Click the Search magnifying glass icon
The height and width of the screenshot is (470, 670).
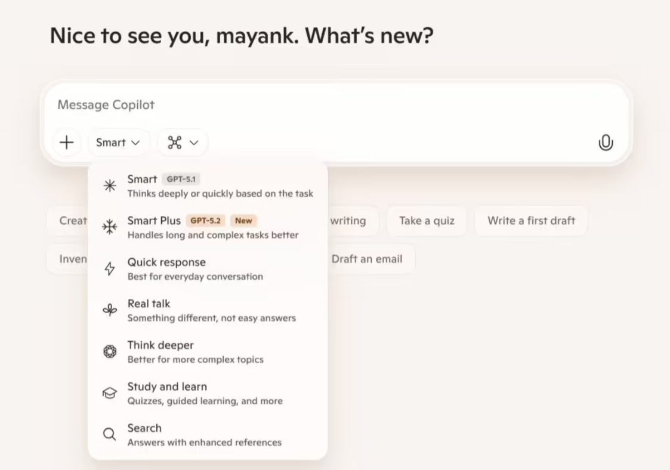click(110, 434)
